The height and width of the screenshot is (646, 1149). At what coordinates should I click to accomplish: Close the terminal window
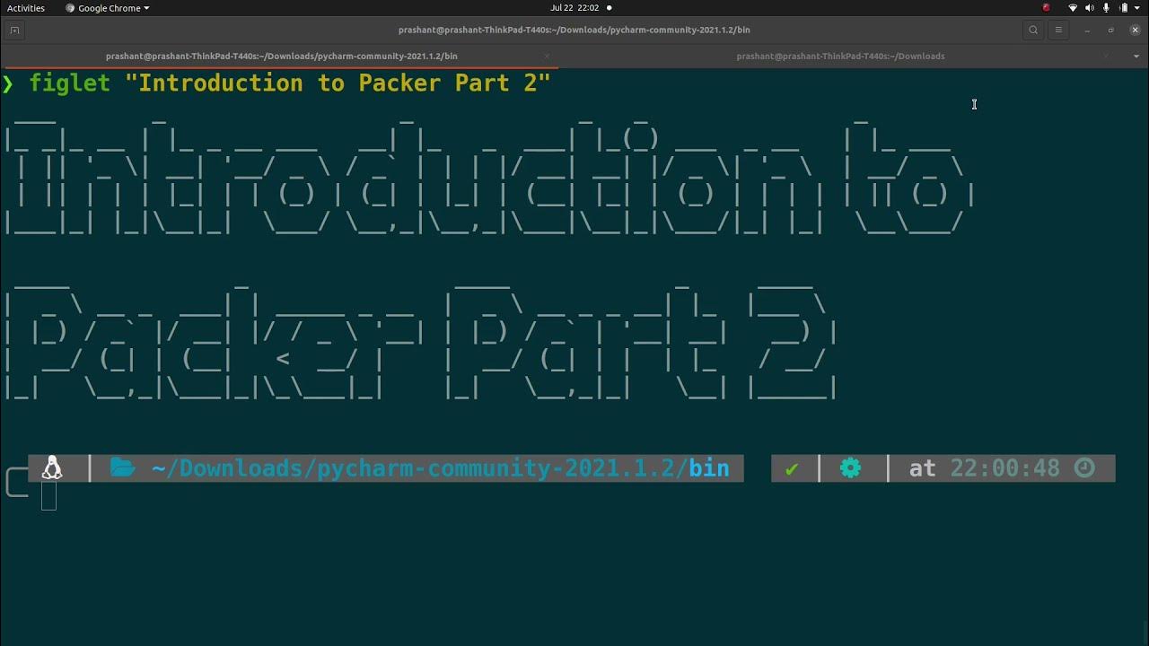point(1135,30)
